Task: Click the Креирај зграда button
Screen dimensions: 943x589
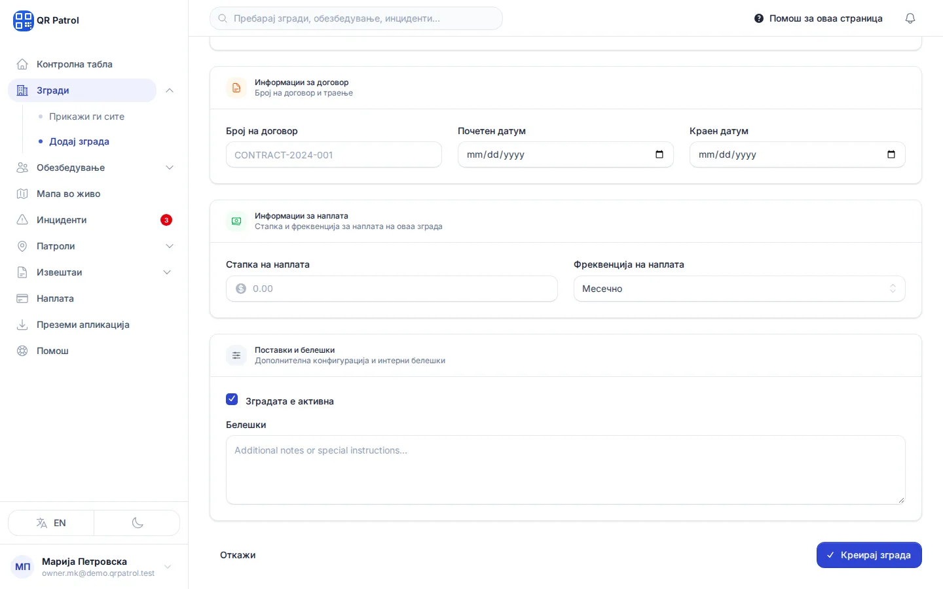Action: click(x=869, y=555)
